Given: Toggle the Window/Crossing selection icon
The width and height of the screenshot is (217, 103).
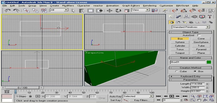Looking at the screenshot, I should [99, 11].
